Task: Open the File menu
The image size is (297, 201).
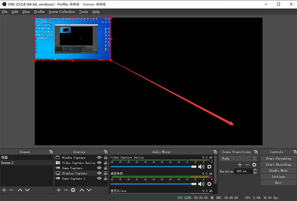Action: tap(5, 12)
